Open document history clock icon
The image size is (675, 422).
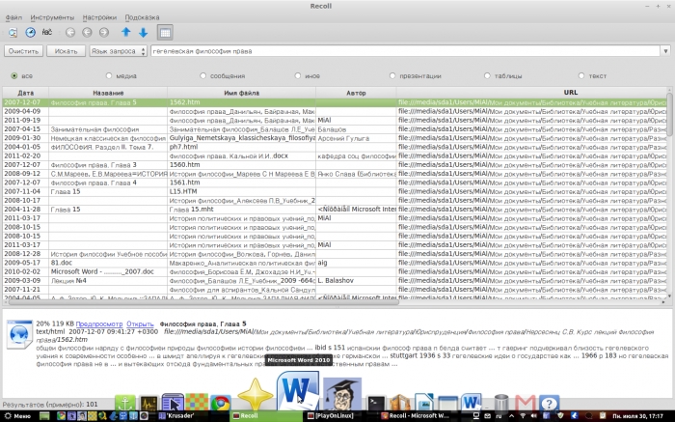point(29,32)
